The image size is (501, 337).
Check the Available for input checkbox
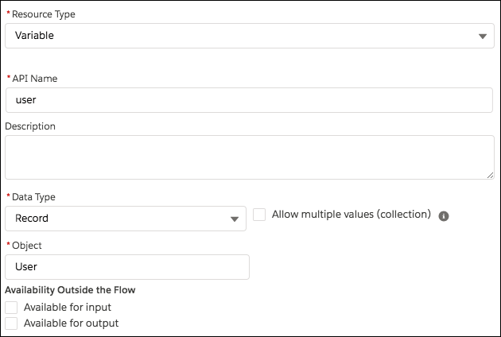point(11,308)
